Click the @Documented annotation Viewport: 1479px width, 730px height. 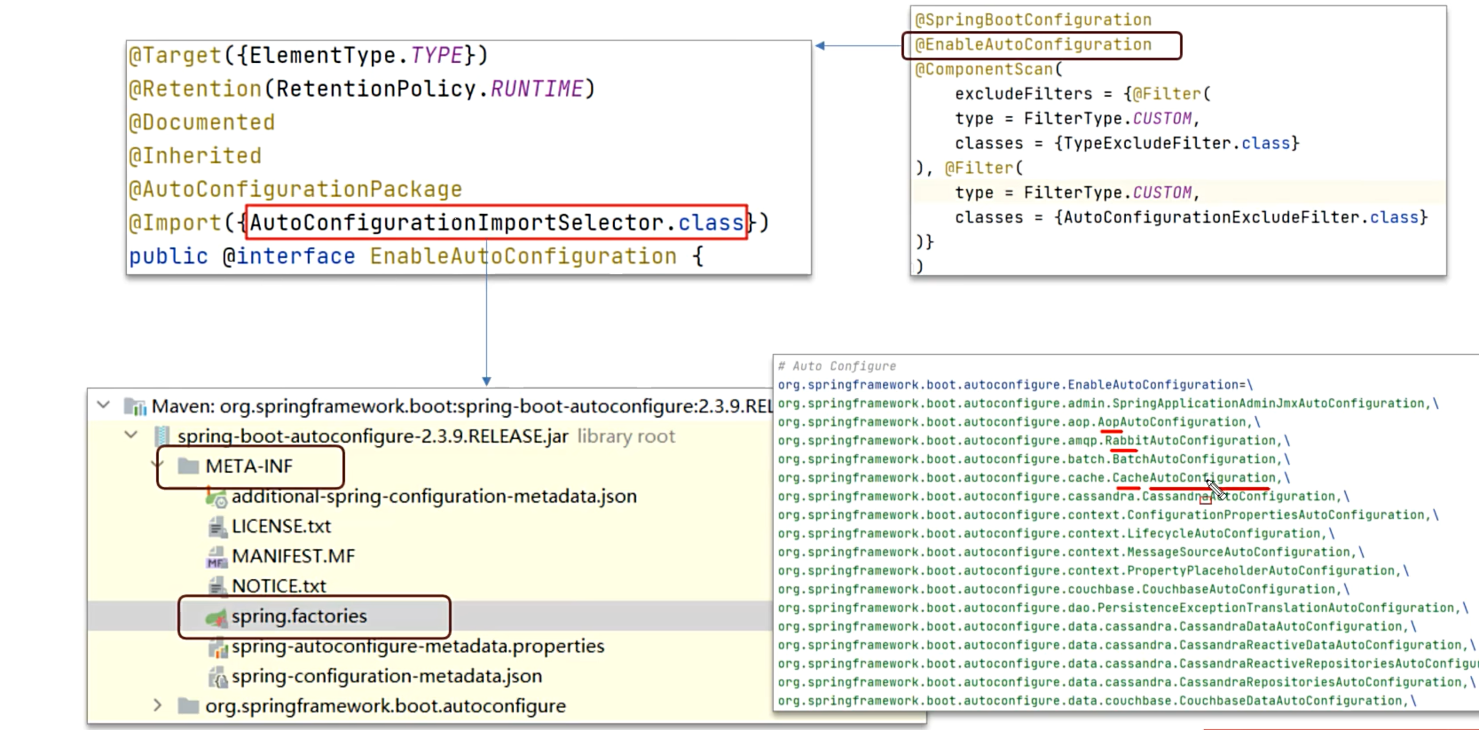coord(202,122)
